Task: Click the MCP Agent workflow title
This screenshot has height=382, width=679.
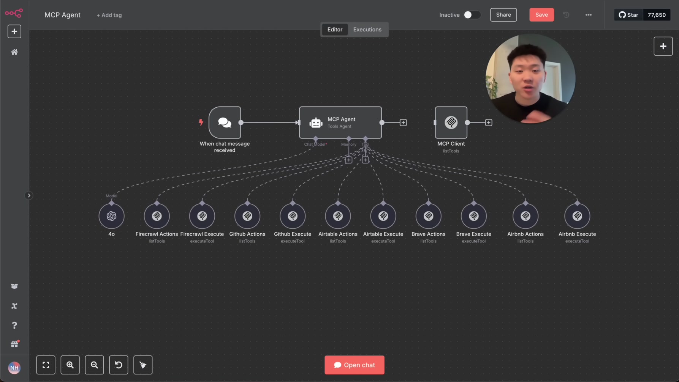Action: tap(62, 15)
